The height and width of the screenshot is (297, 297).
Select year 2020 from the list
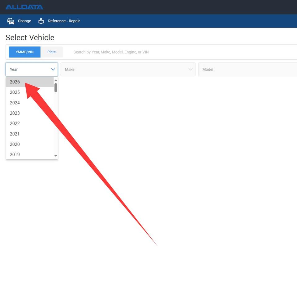[30, 144]
